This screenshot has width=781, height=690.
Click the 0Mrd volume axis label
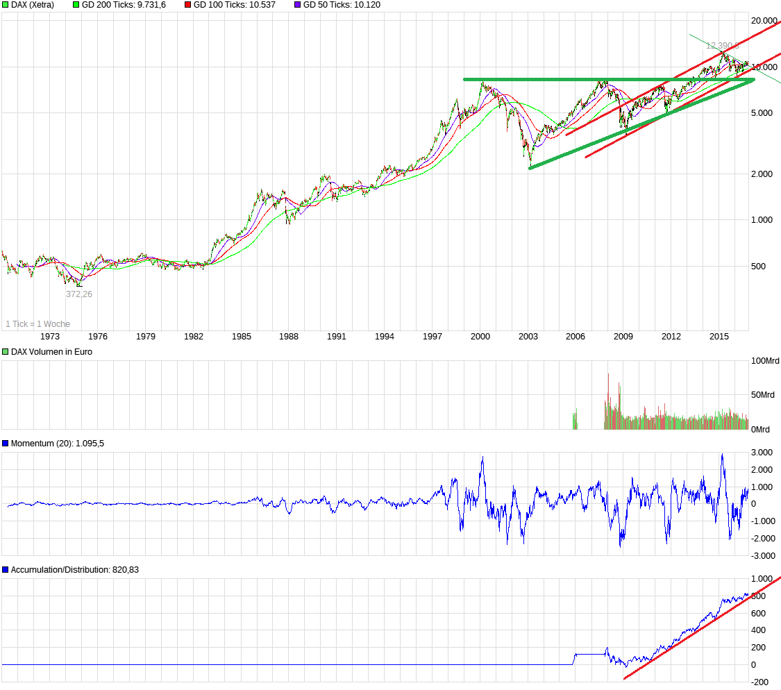[x=760, y=430]
